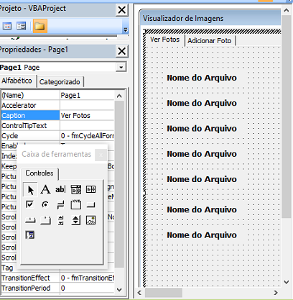Pick the ComboBox control in toolbox
Viewport: 293px width, 300px height.
tap(76, 189)
